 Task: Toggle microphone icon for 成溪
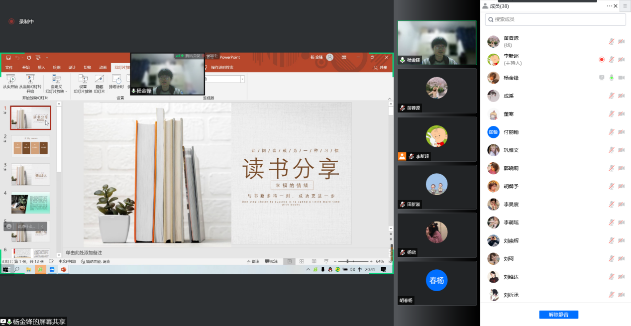[612, 96]
